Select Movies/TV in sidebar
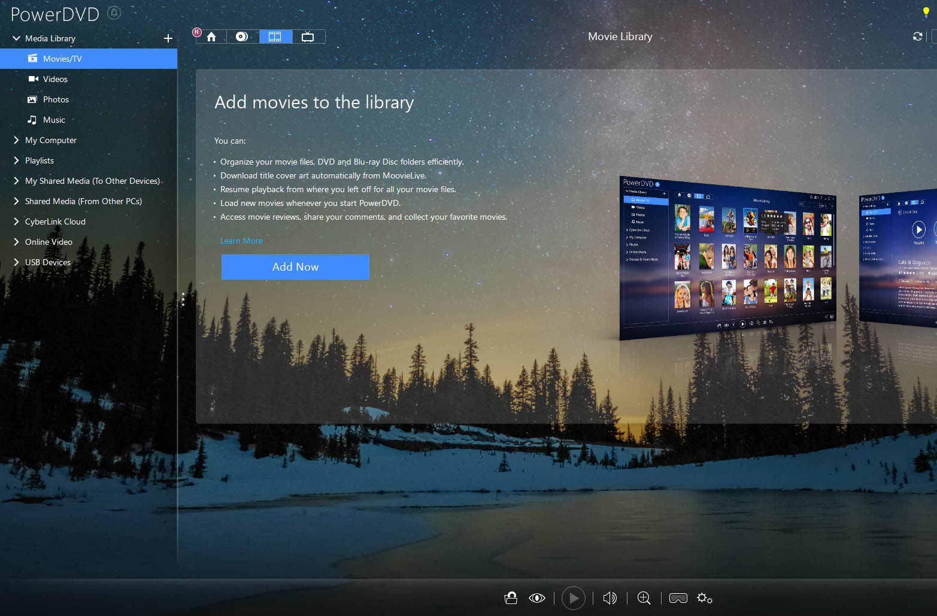 tap(89, 59)
